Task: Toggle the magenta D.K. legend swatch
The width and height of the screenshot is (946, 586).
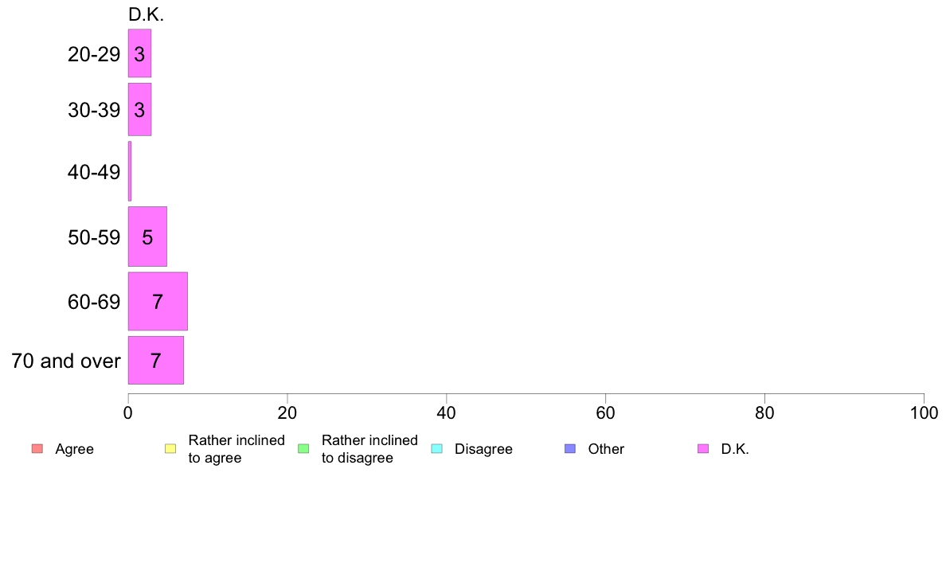Action: (703, 448)
